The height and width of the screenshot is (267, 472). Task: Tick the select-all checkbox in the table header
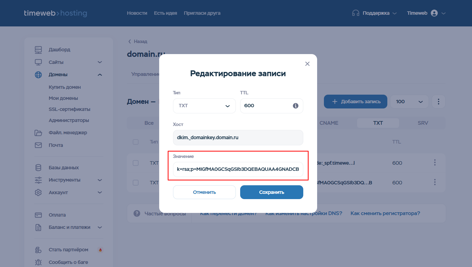tap(135, 142)
